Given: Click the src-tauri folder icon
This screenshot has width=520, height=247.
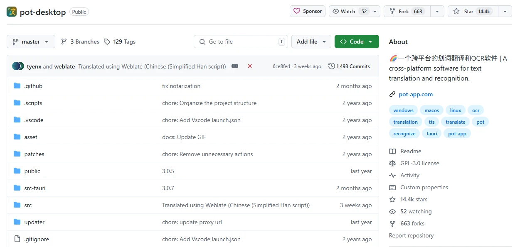Looking at the screenshot, I should click(17, 188).
